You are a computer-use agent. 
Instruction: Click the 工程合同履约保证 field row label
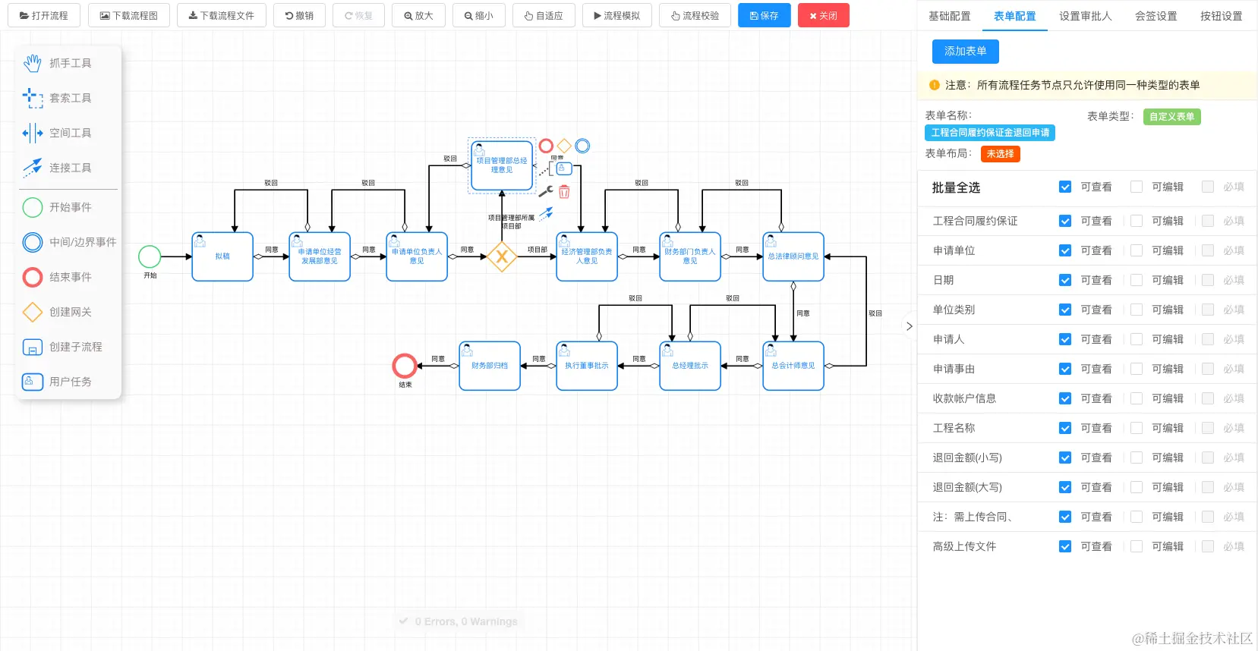(976, 221)
